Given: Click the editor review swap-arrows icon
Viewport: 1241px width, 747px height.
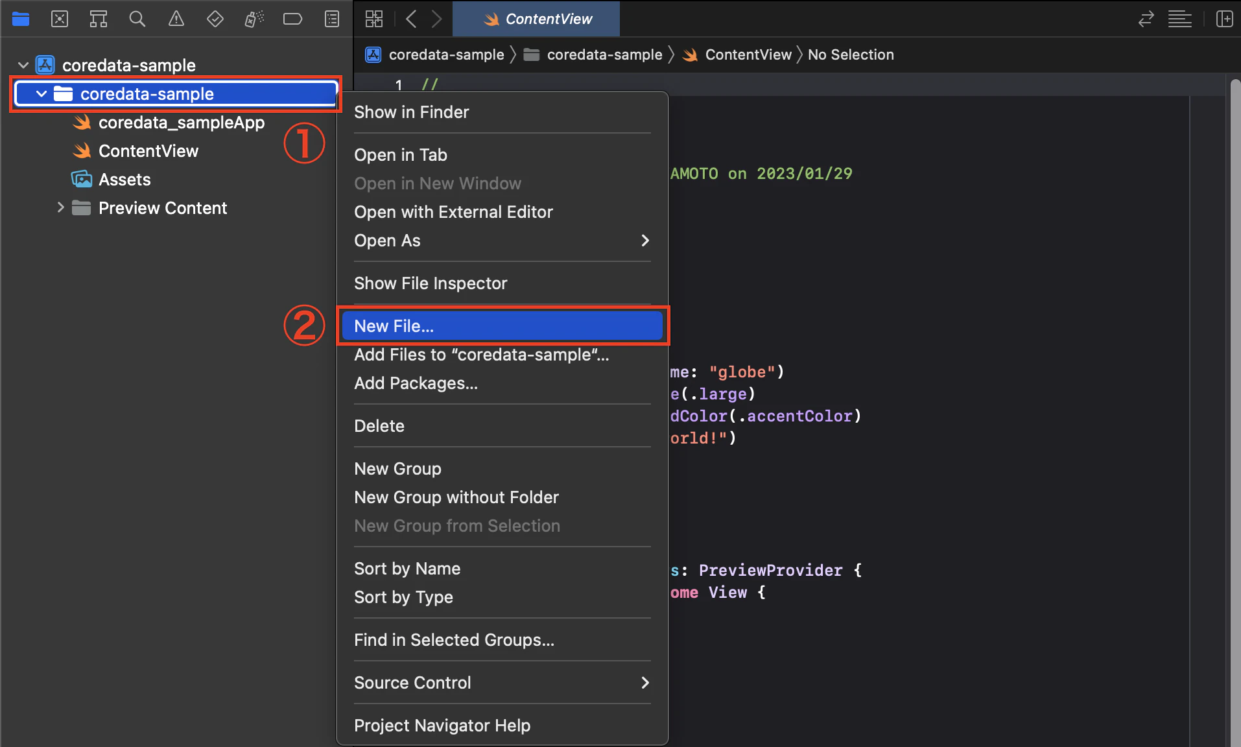Looking at the screenshot, I should point(1146,19).
